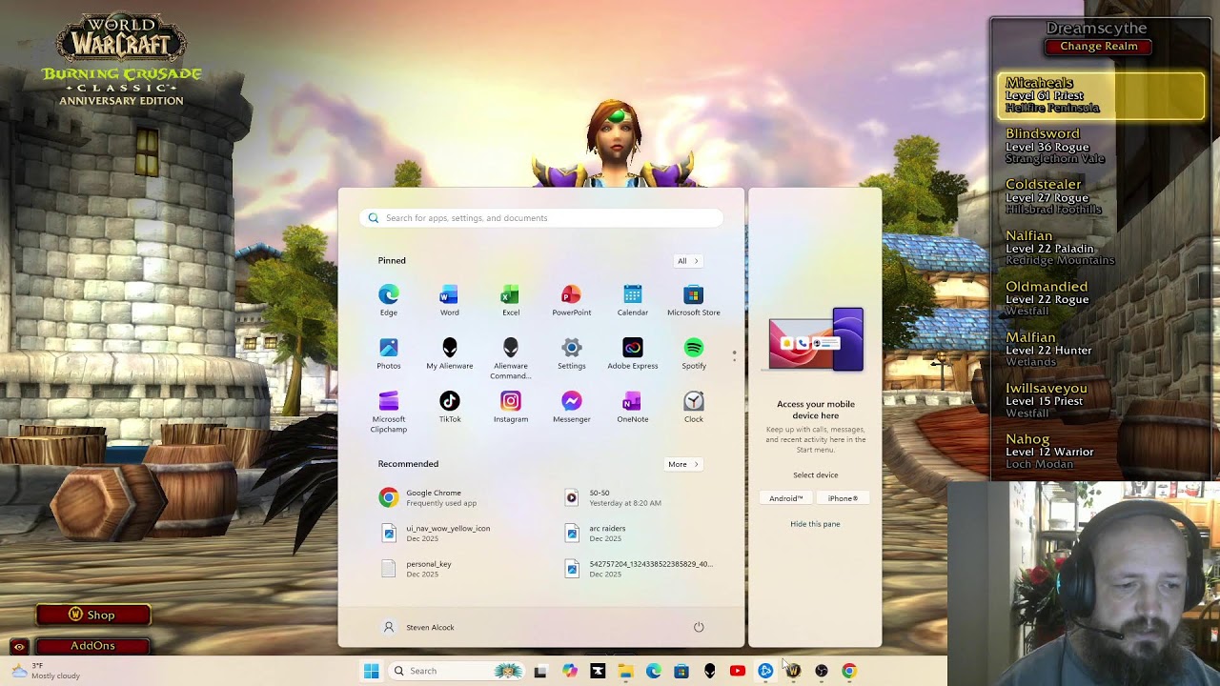Toggle the eye icon beside AddOns
Viewport: 1220px width, 686px height.
coord(18,646)
